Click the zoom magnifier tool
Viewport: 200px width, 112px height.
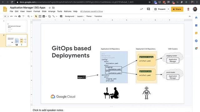[x=28, y=16]
